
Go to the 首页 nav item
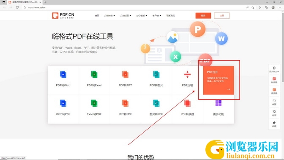tap(97, 16)
